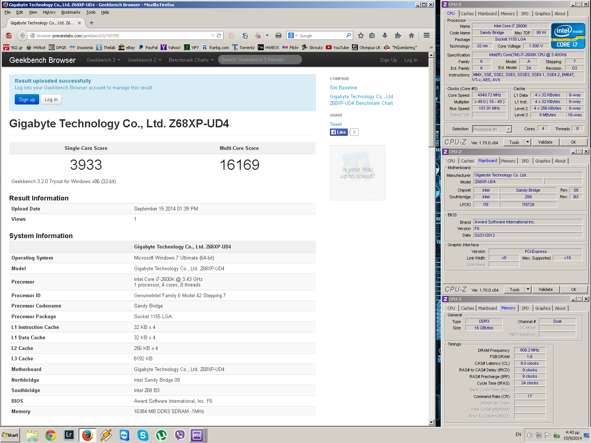Switch to CPU-Z taskbar button
Viewport: 591px width, 443px height.
tap(198, 435)
